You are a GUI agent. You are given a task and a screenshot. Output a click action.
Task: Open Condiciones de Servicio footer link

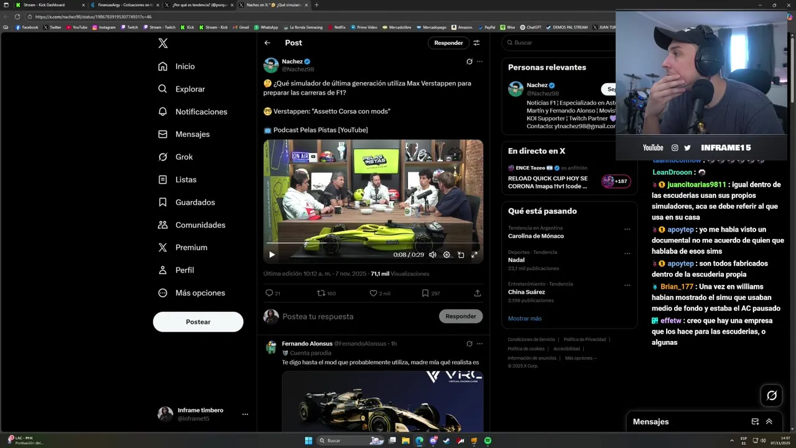(531, 340)
